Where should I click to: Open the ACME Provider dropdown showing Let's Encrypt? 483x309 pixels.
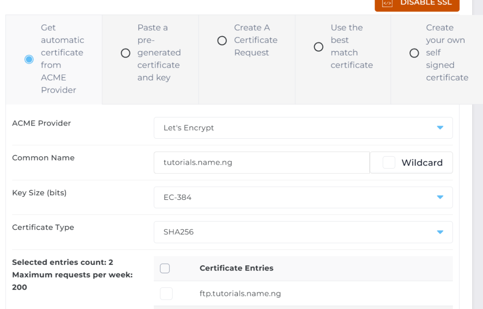pos(303,128)
